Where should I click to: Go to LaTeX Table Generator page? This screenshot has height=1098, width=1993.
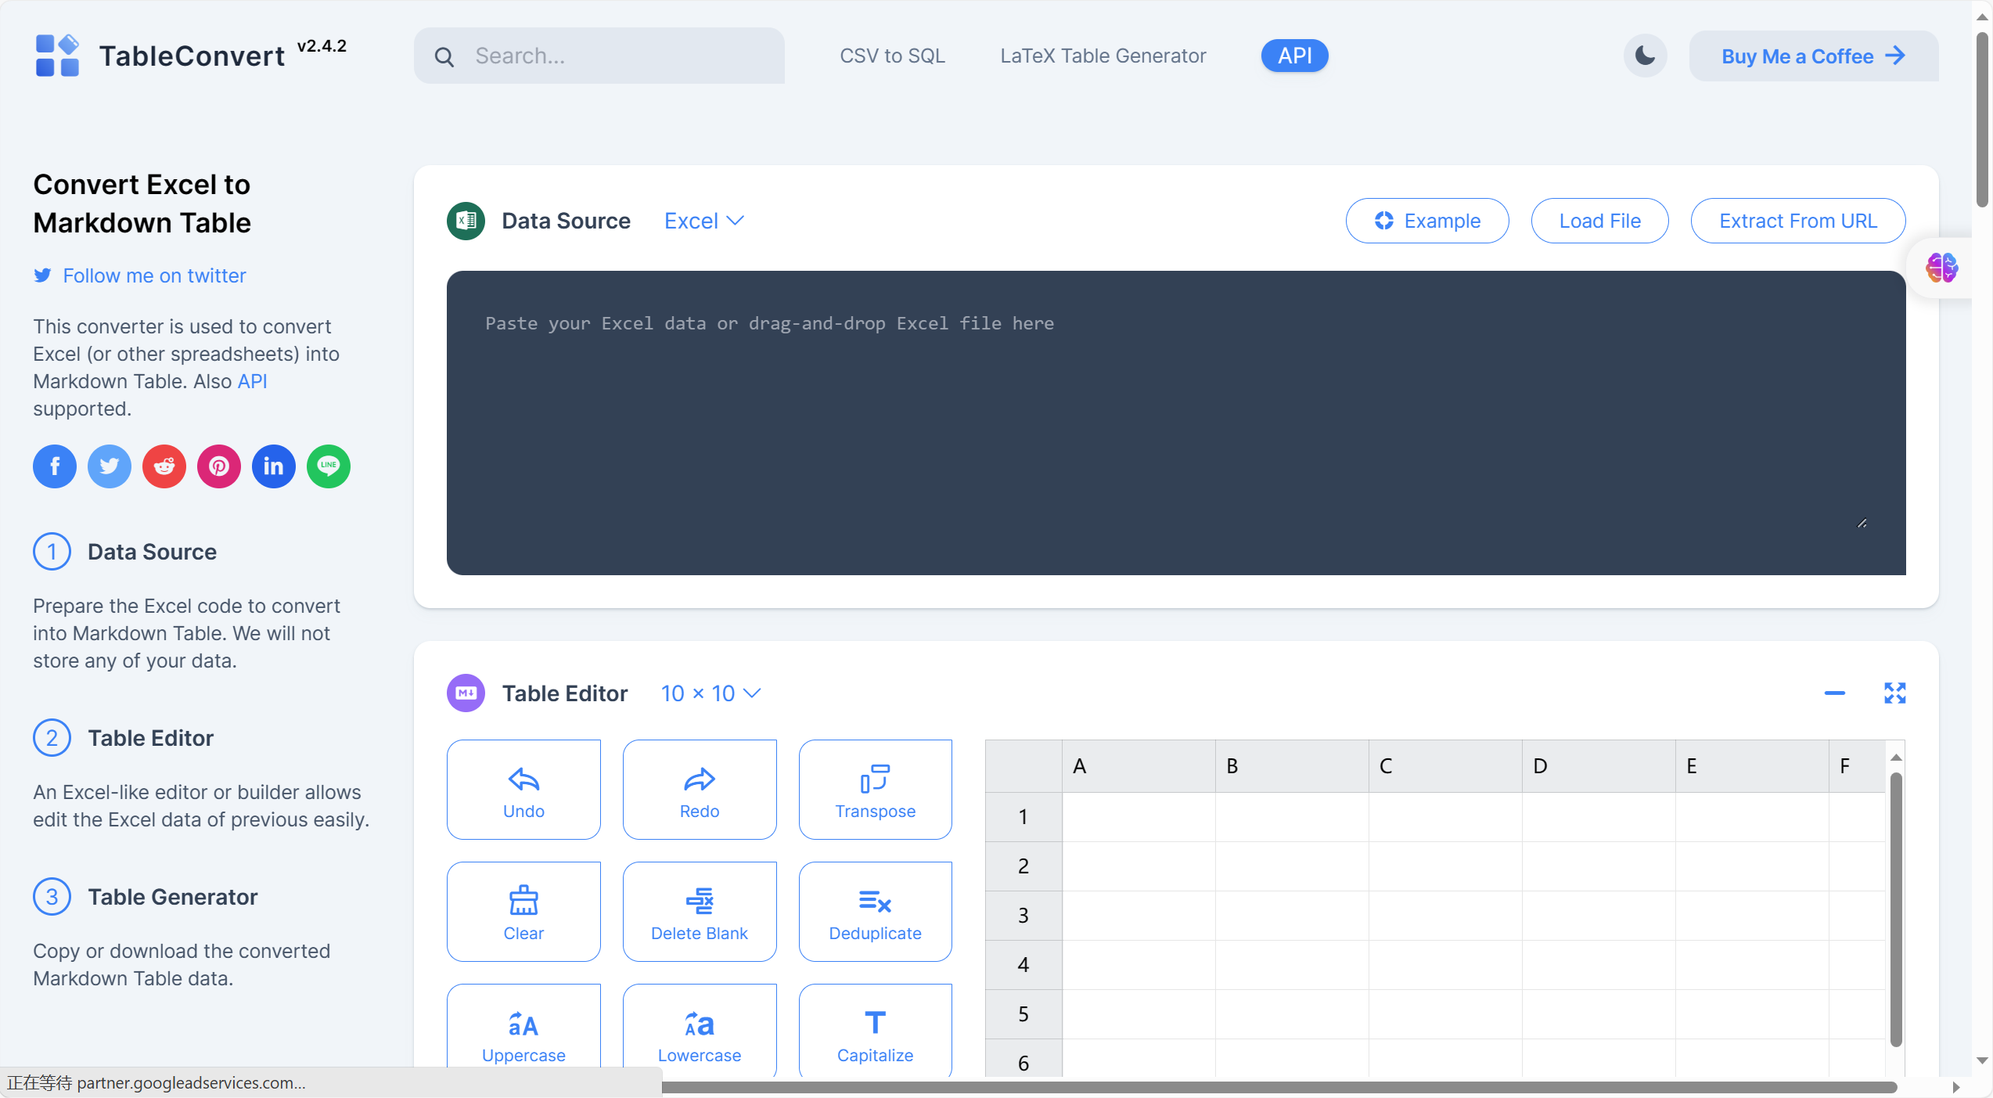coord(1103,56)
